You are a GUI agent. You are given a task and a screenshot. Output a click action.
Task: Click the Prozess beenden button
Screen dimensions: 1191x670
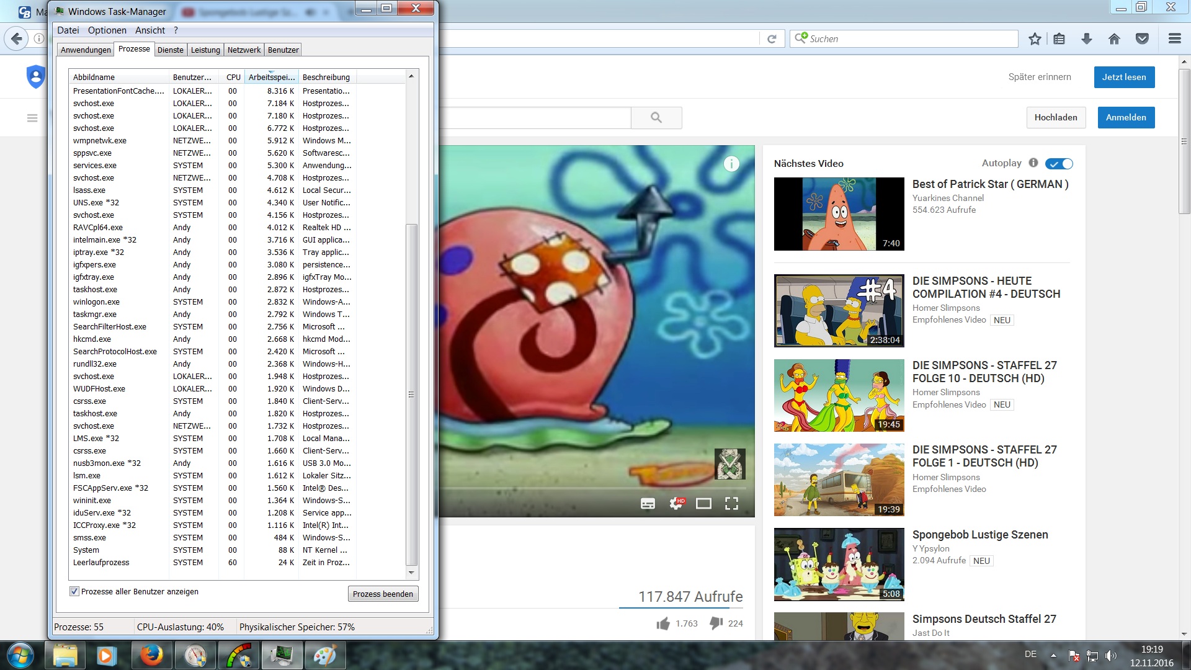point(383,594)
